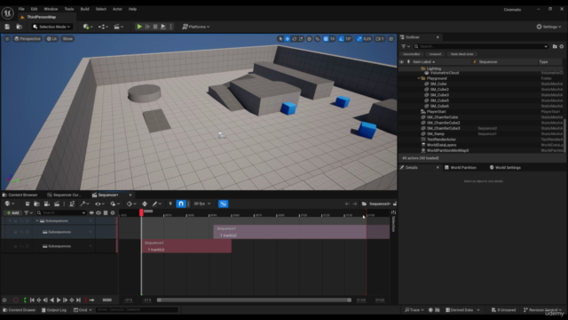Open the viewport hamburger options menu
The height and width of the screenshot is (320, 568).
pyautogui.click(x=7, y=39)
